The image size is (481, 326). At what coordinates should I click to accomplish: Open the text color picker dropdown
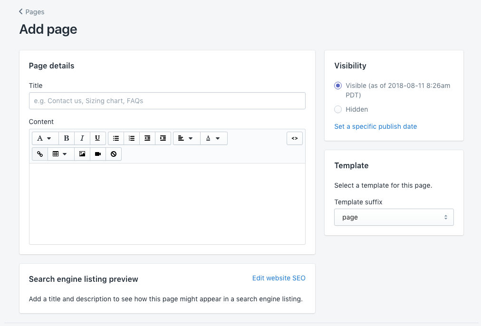pos(213,138)
